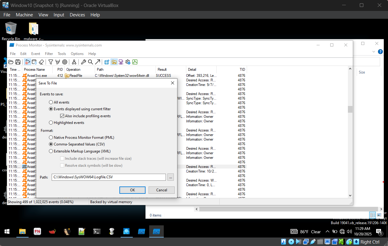Click Cancel in Save To File dialog
The height and width of the screenshot is (246, 388).
tap(162, 190)
